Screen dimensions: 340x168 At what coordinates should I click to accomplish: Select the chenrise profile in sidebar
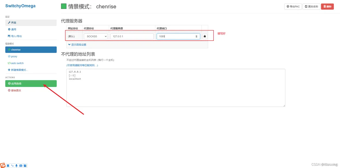(x=31, y=49)
